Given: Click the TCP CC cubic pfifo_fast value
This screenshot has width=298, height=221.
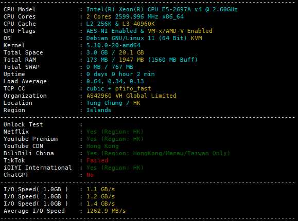Looking at the screenshot, I should (x=118, y=89).
